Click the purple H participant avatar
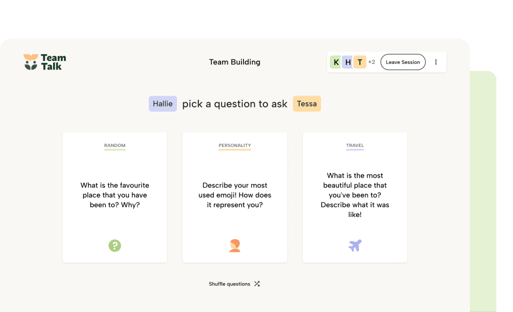This screenshot has height=312, width=513. [x=348, y=62]
